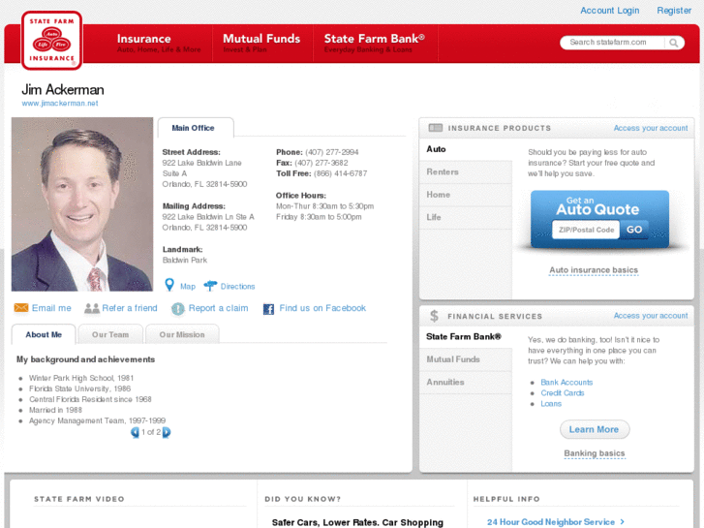Open www.jimackerman.net link
Image resolution: width=704 pixels, height=528 pixels.
pos(60,104)
